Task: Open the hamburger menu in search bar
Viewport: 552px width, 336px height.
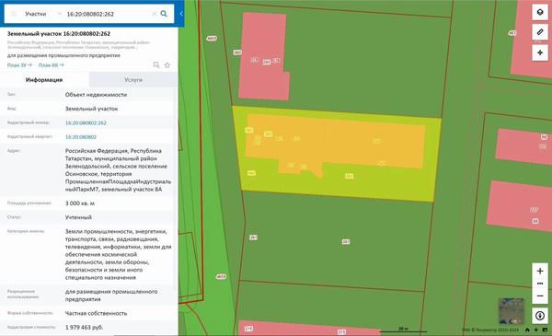Action: pyautogui.click(x=14, y=14)
